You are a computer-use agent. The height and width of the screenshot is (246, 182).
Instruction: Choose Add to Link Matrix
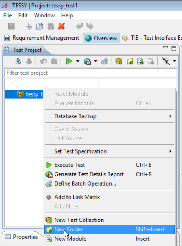(x=109, y=197)
